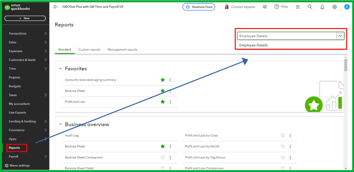Unfavorite Profit and Loss star in Favorites

click(x=162, y=102)
